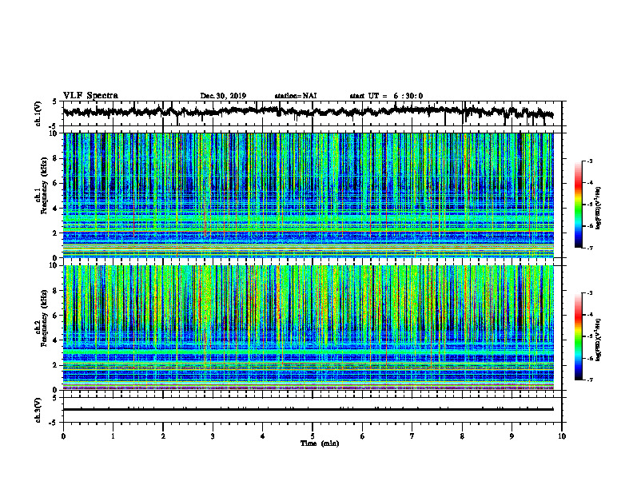
Task: Click the 'station=NAI' label
Action: coord(296,96)
